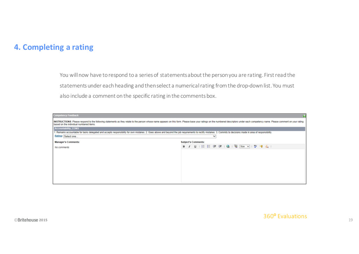Open the Size font dropdown
The width and height of the screenshot is (359, 254).
click(244, 147)
